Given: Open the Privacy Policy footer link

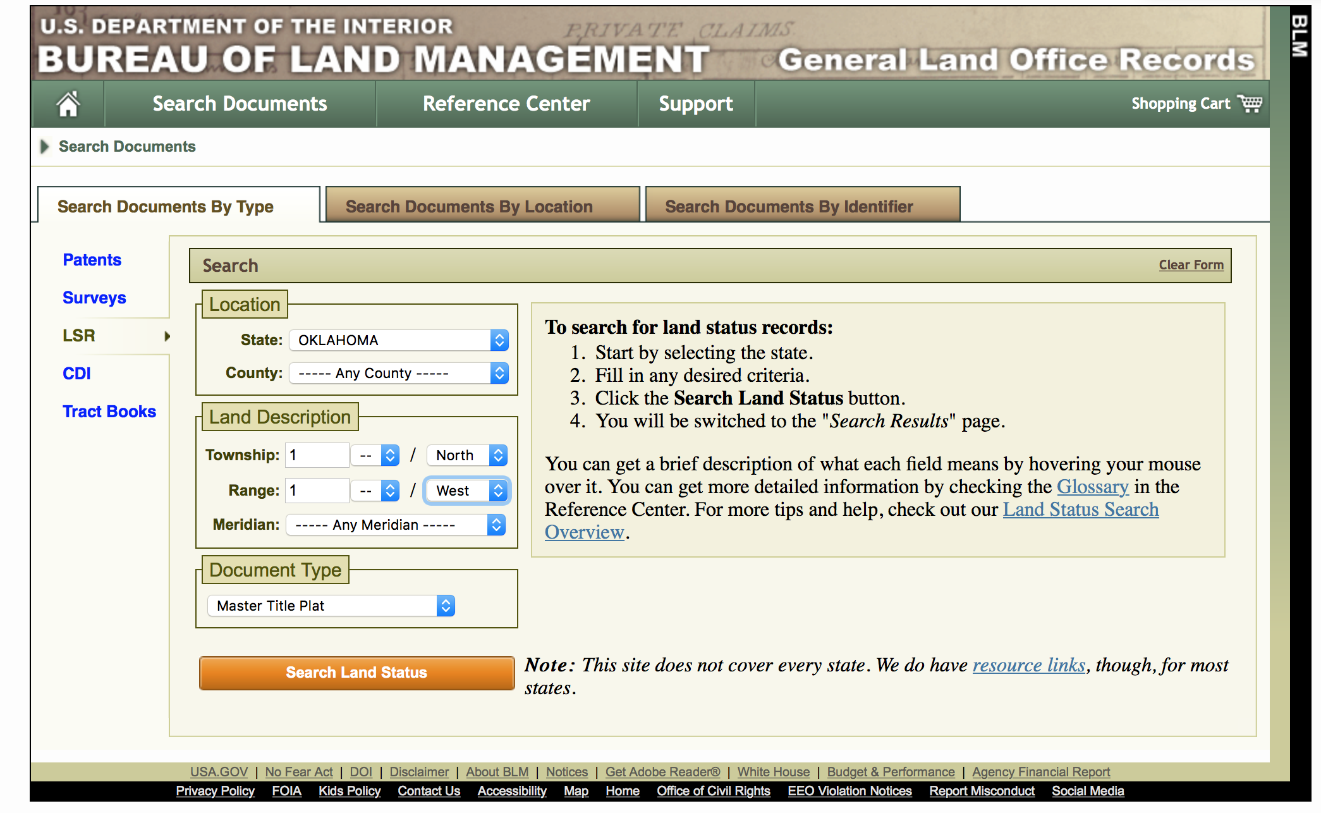Looking at the screenshot, I should 215,791.
